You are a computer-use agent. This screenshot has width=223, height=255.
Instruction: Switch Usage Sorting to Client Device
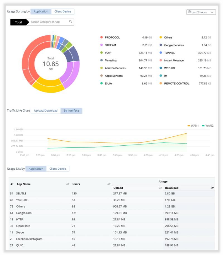(63, 12)
